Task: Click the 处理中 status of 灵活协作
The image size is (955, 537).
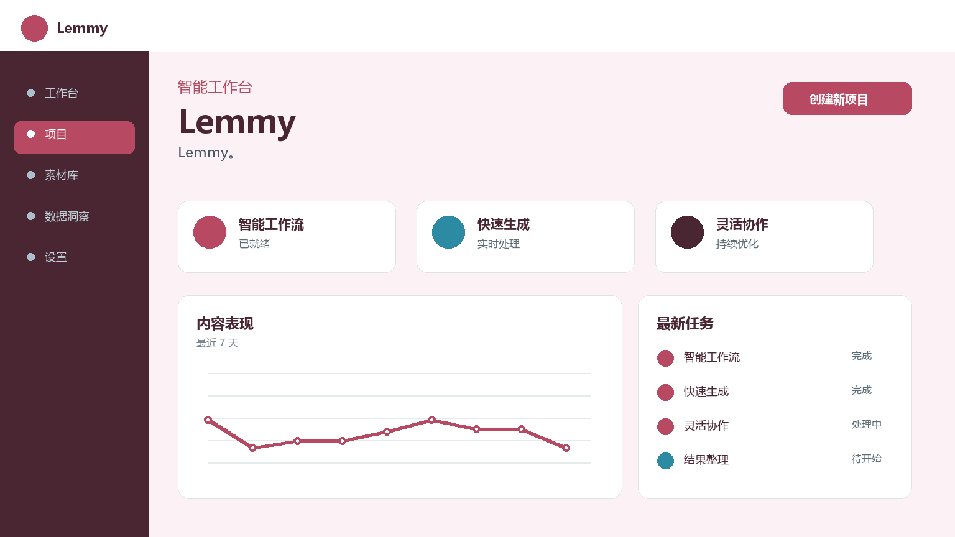Action: pos(866,425)
